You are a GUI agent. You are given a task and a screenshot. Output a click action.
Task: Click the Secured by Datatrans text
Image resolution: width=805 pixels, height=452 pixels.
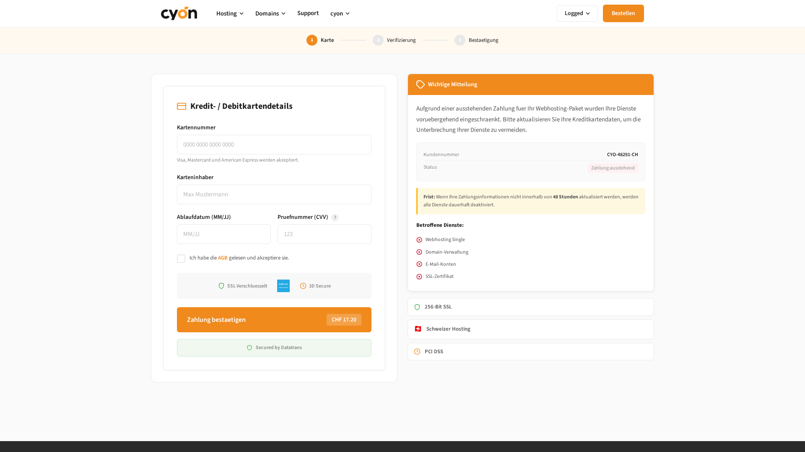(x=279, y=347)
